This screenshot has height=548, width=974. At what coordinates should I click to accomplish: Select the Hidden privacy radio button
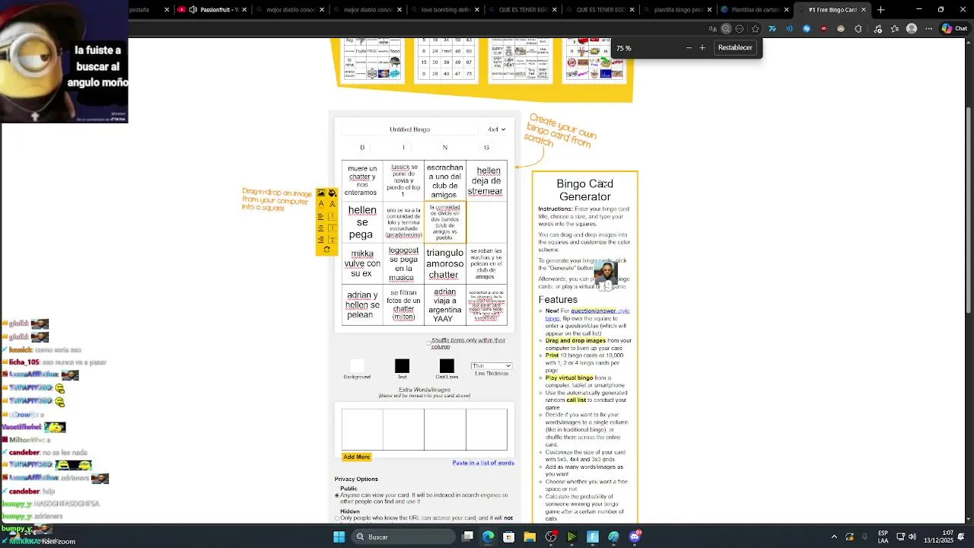point(337,518)
